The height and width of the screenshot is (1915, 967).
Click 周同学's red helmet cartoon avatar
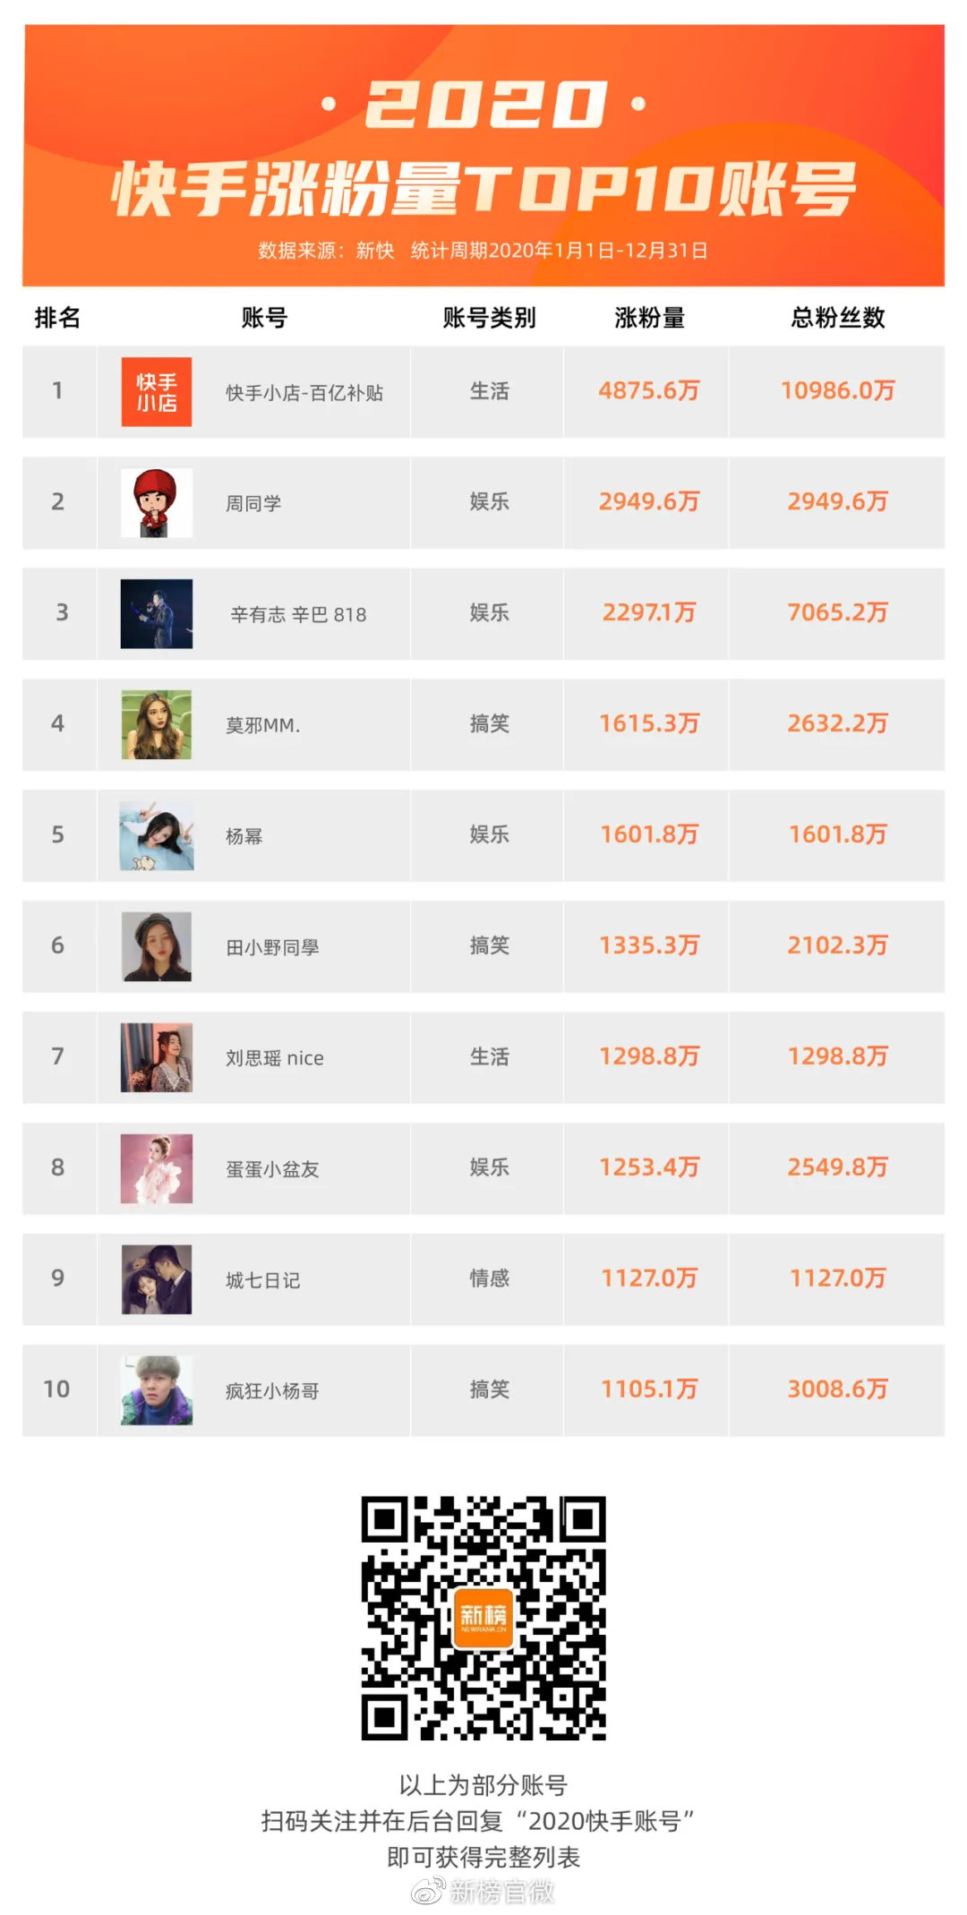[157, 502]
